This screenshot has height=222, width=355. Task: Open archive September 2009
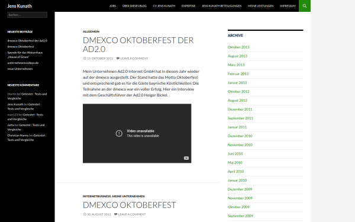tap(240, 216)
